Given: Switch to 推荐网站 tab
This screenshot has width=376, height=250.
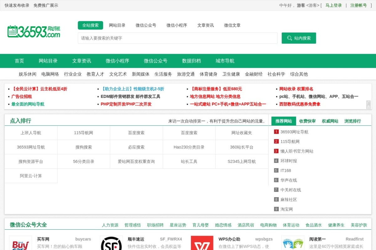Looking at the screenshot, I should (x=284, y=121).
